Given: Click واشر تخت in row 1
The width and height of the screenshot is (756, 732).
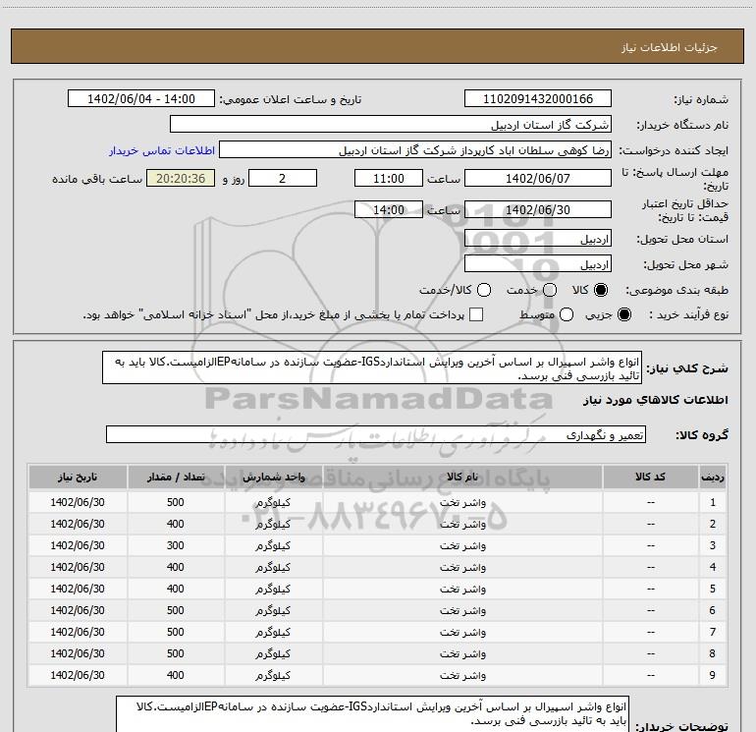Looking at the screenshot, I should (x=462, y=502).
